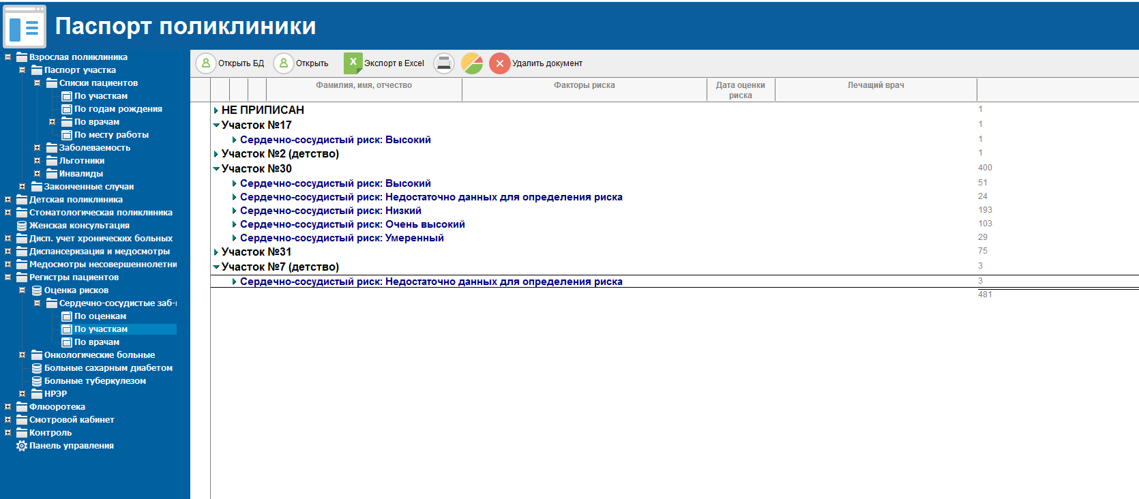
Task: Click Высокий risk row under Участок №17
Action: coord(335,140)
